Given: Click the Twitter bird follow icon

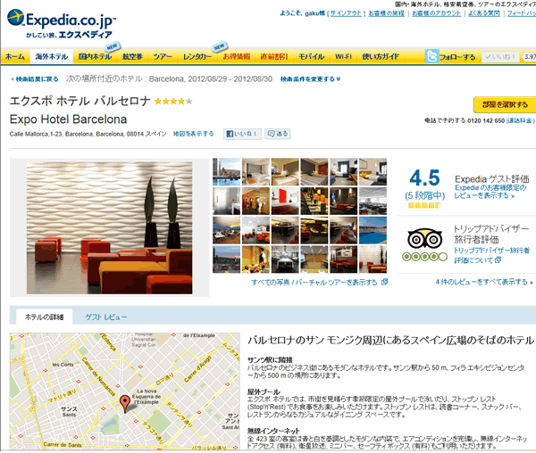Looking at the screenshot, I should (x=431, y=56).
